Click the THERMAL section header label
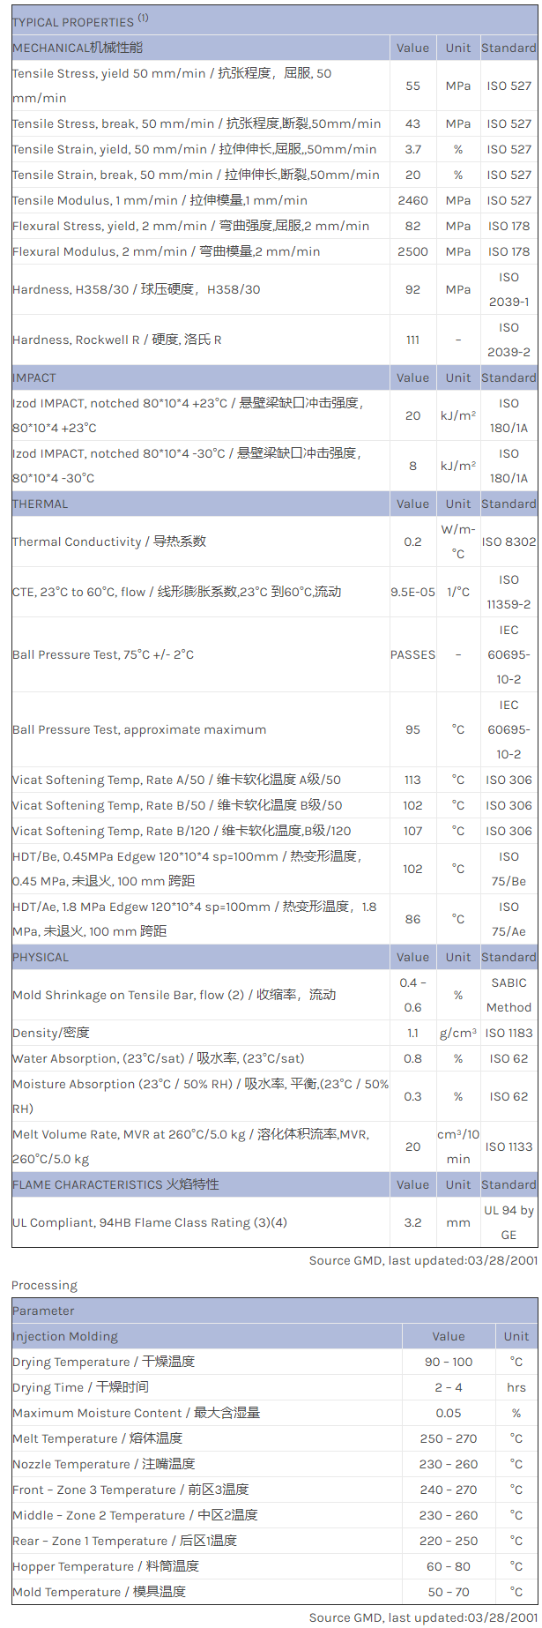The width and height of the screenshot is (542, 1628). (40, 504)
